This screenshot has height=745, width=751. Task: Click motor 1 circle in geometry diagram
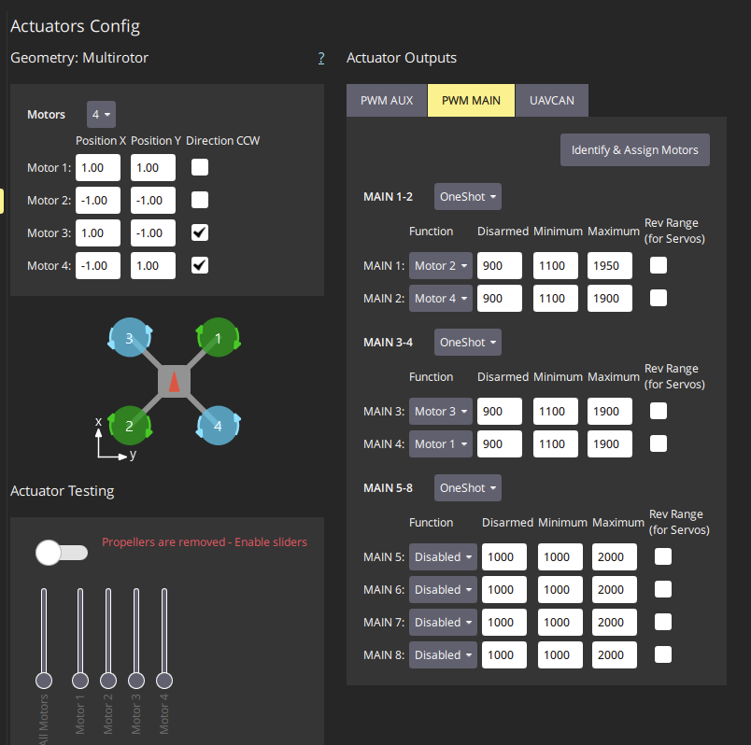[x=218, y=338]
